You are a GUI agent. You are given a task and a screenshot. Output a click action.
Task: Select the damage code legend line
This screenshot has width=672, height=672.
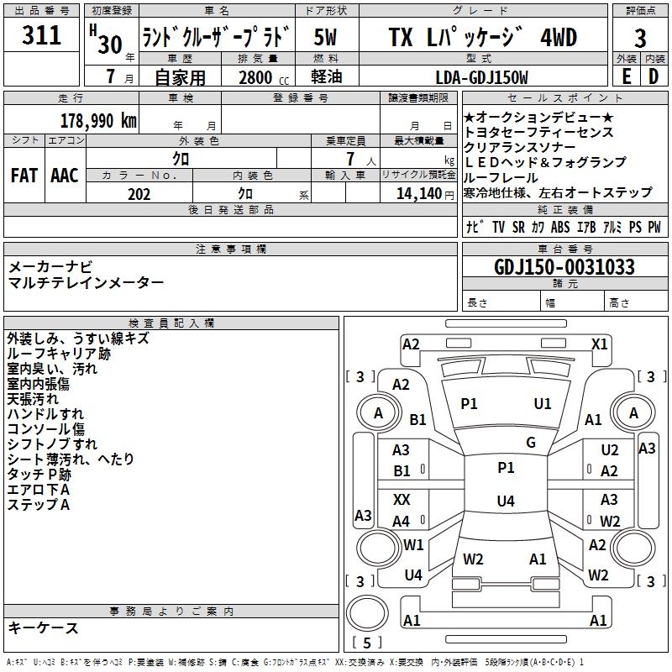click(295, 663)
